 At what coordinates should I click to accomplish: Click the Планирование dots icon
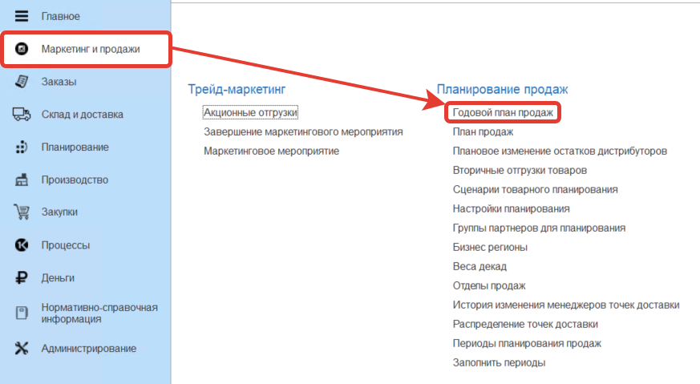22,147
